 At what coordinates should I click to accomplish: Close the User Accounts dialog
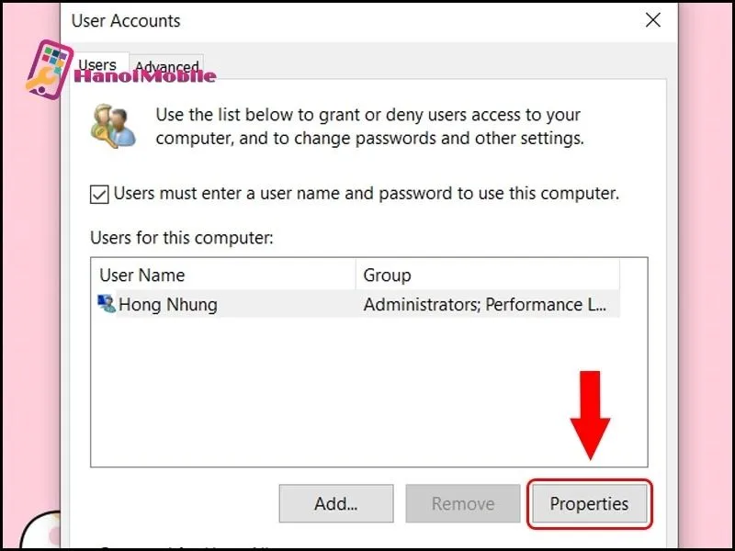[653, 20]
